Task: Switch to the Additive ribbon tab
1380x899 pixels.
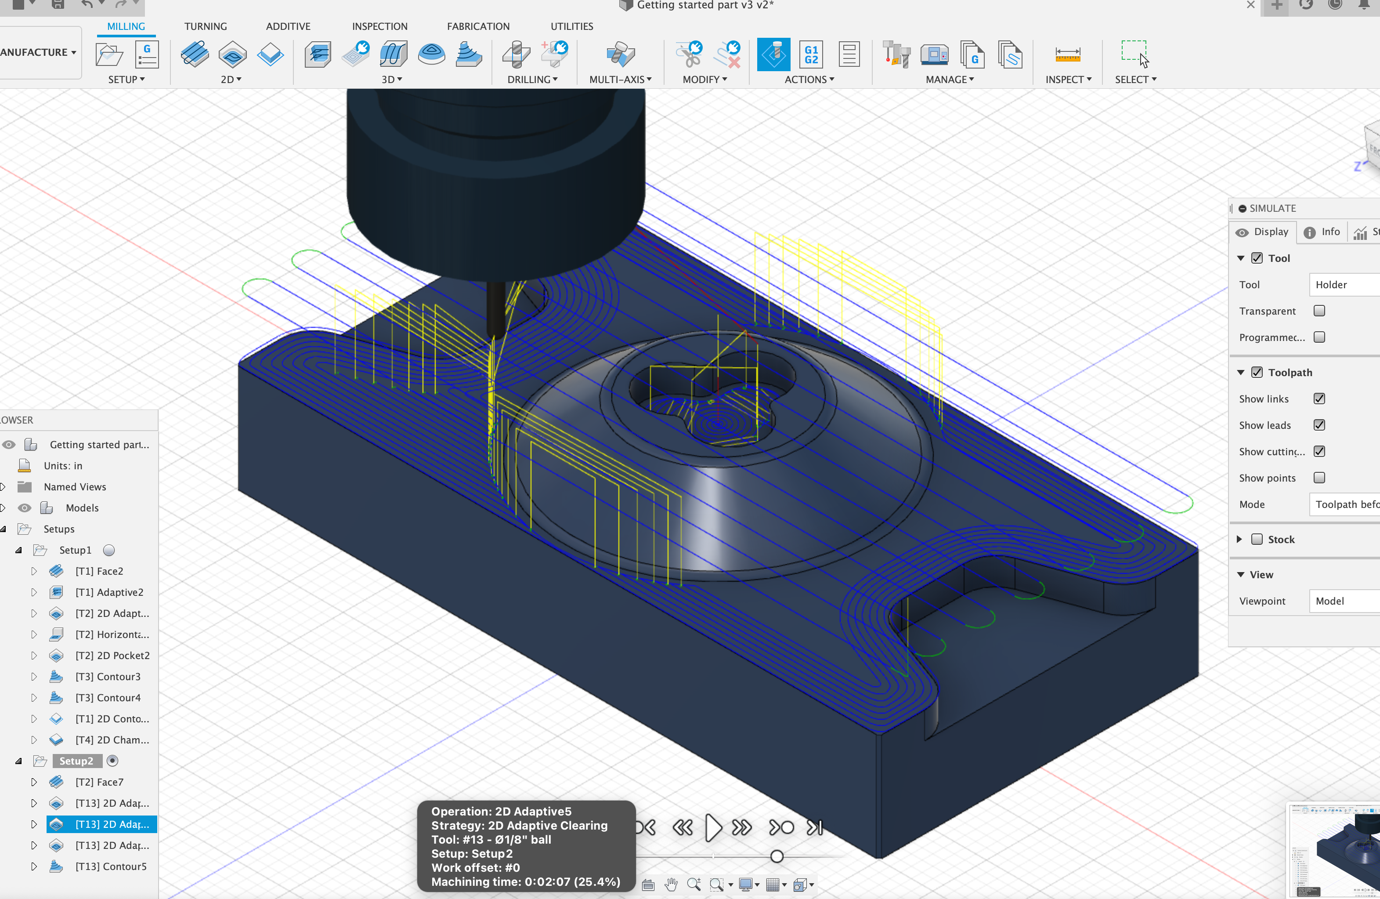Action: click(288, 25)
